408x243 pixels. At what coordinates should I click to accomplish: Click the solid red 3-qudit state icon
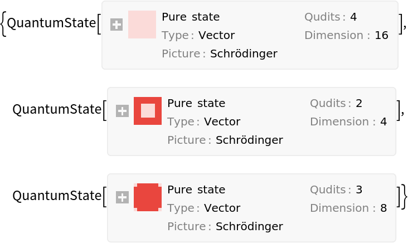[x=148, y=197]
